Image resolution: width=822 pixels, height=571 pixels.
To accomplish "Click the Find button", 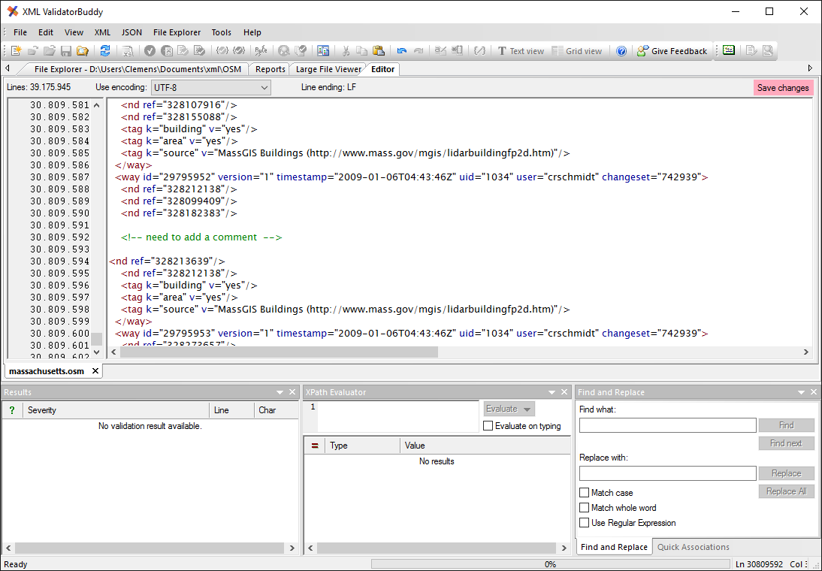I will (x=787, y=424).
